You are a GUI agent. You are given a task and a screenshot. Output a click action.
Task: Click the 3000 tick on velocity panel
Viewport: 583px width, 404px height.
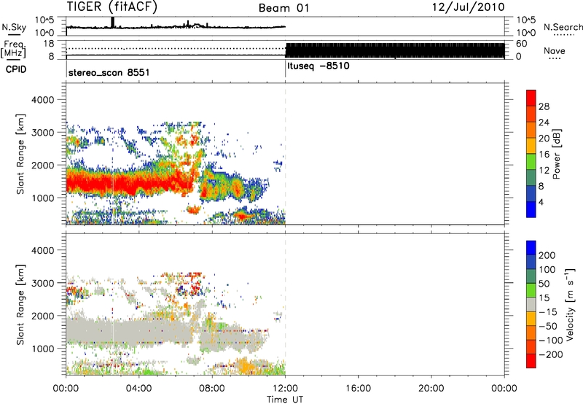tap(42, 283)
